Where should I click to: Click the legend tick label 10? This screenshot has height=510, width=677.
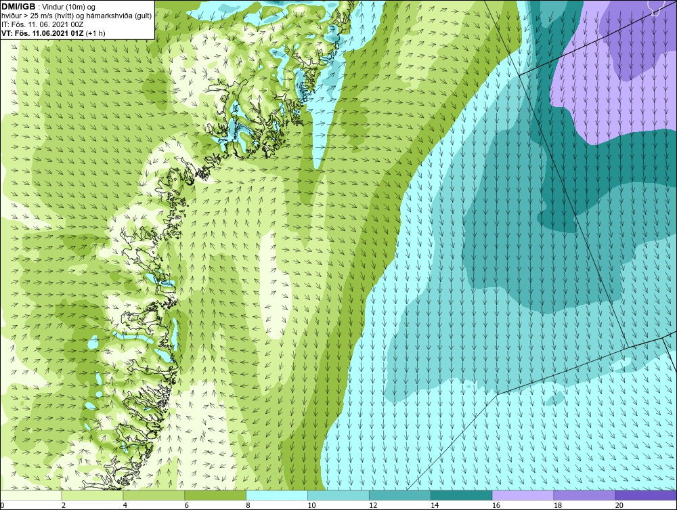click(x=311, y=505)
